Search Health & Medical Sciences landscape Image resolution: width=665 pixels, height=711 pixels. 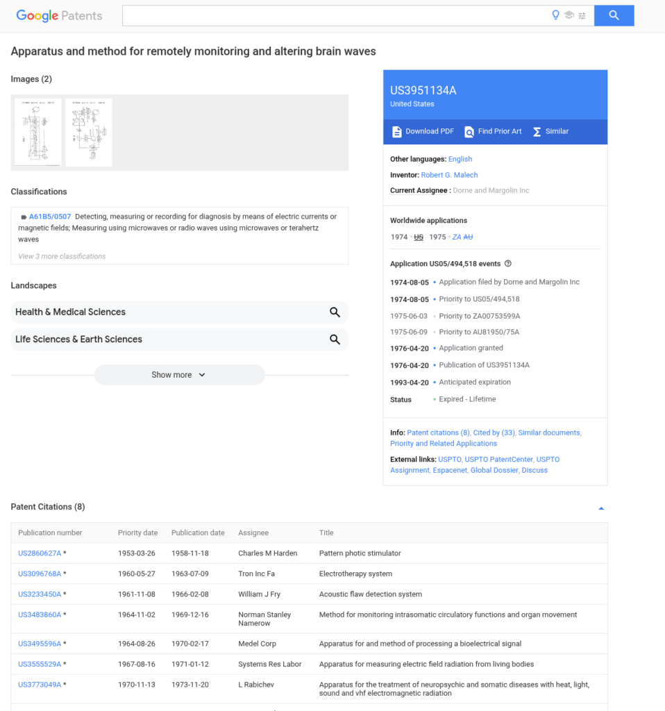coord(335,312)
